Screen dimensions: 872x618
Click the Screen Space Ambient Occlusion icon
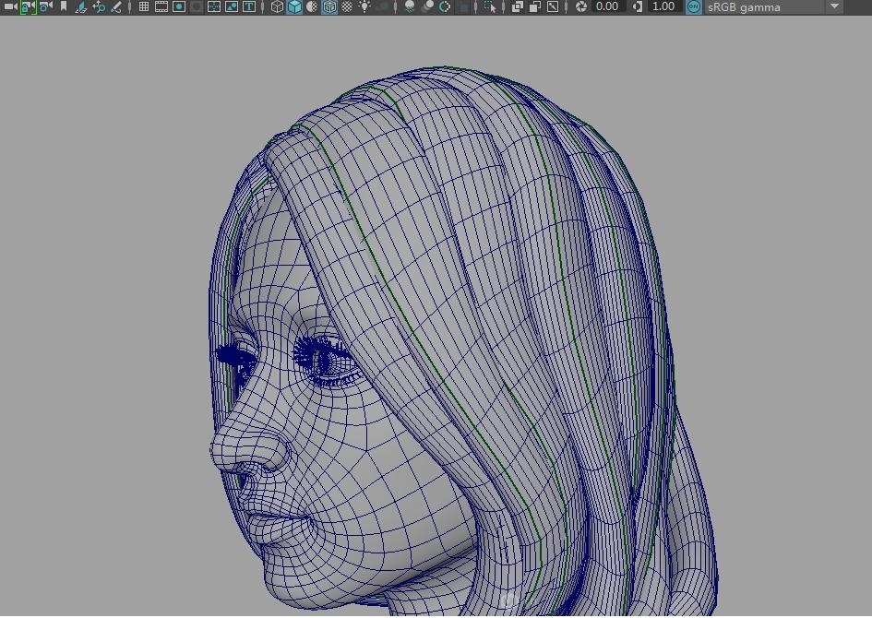410,6
